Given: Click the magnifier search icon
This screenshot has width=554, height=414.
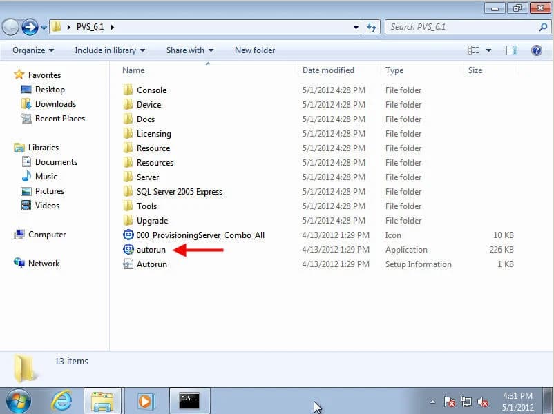Looking at the screenshot, I should 544,27.
